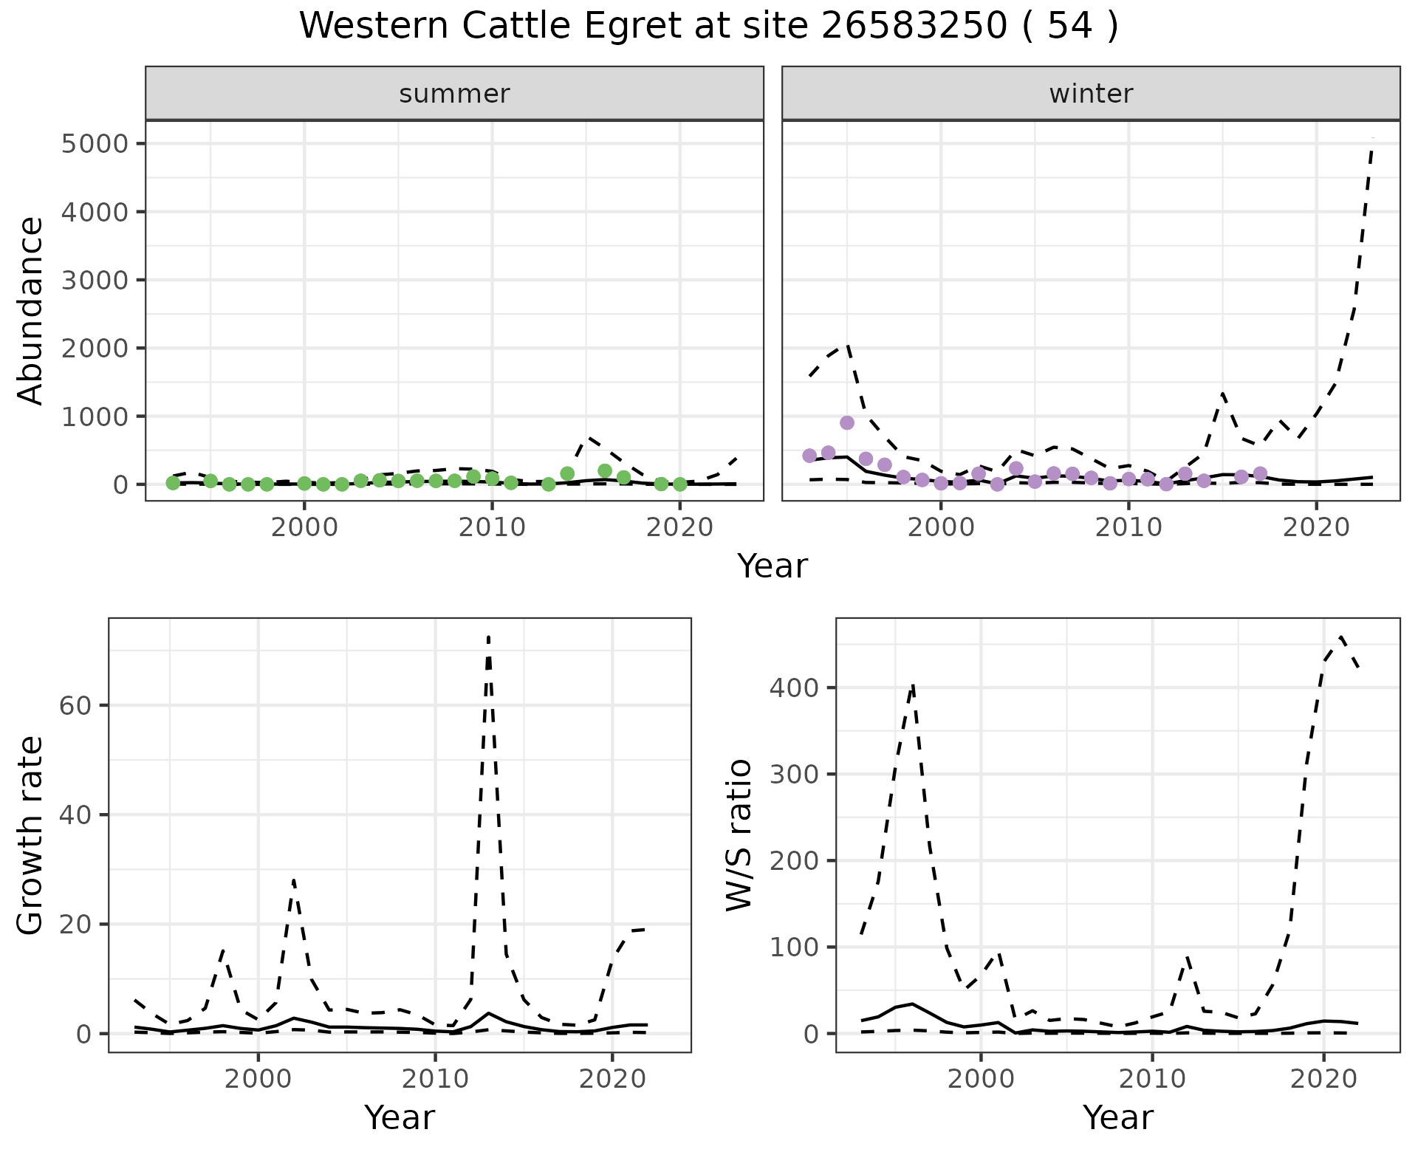
Task: Click the highest purple point in winter panel
Action: pos(847,422)
